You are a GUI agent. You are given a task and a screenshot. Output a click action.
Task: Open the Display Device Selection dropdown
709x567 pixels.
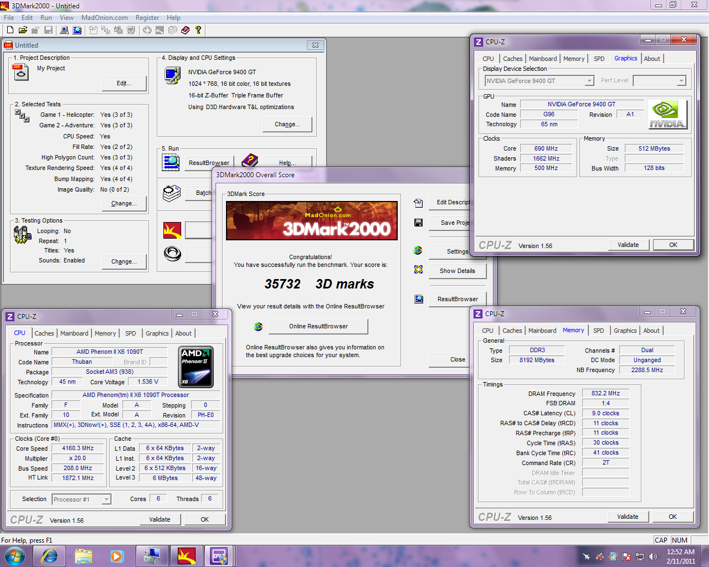(589, 81)
